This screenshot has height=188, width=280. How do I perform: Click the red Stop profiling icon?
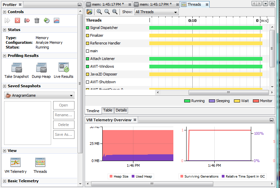[x=17, y=21]
